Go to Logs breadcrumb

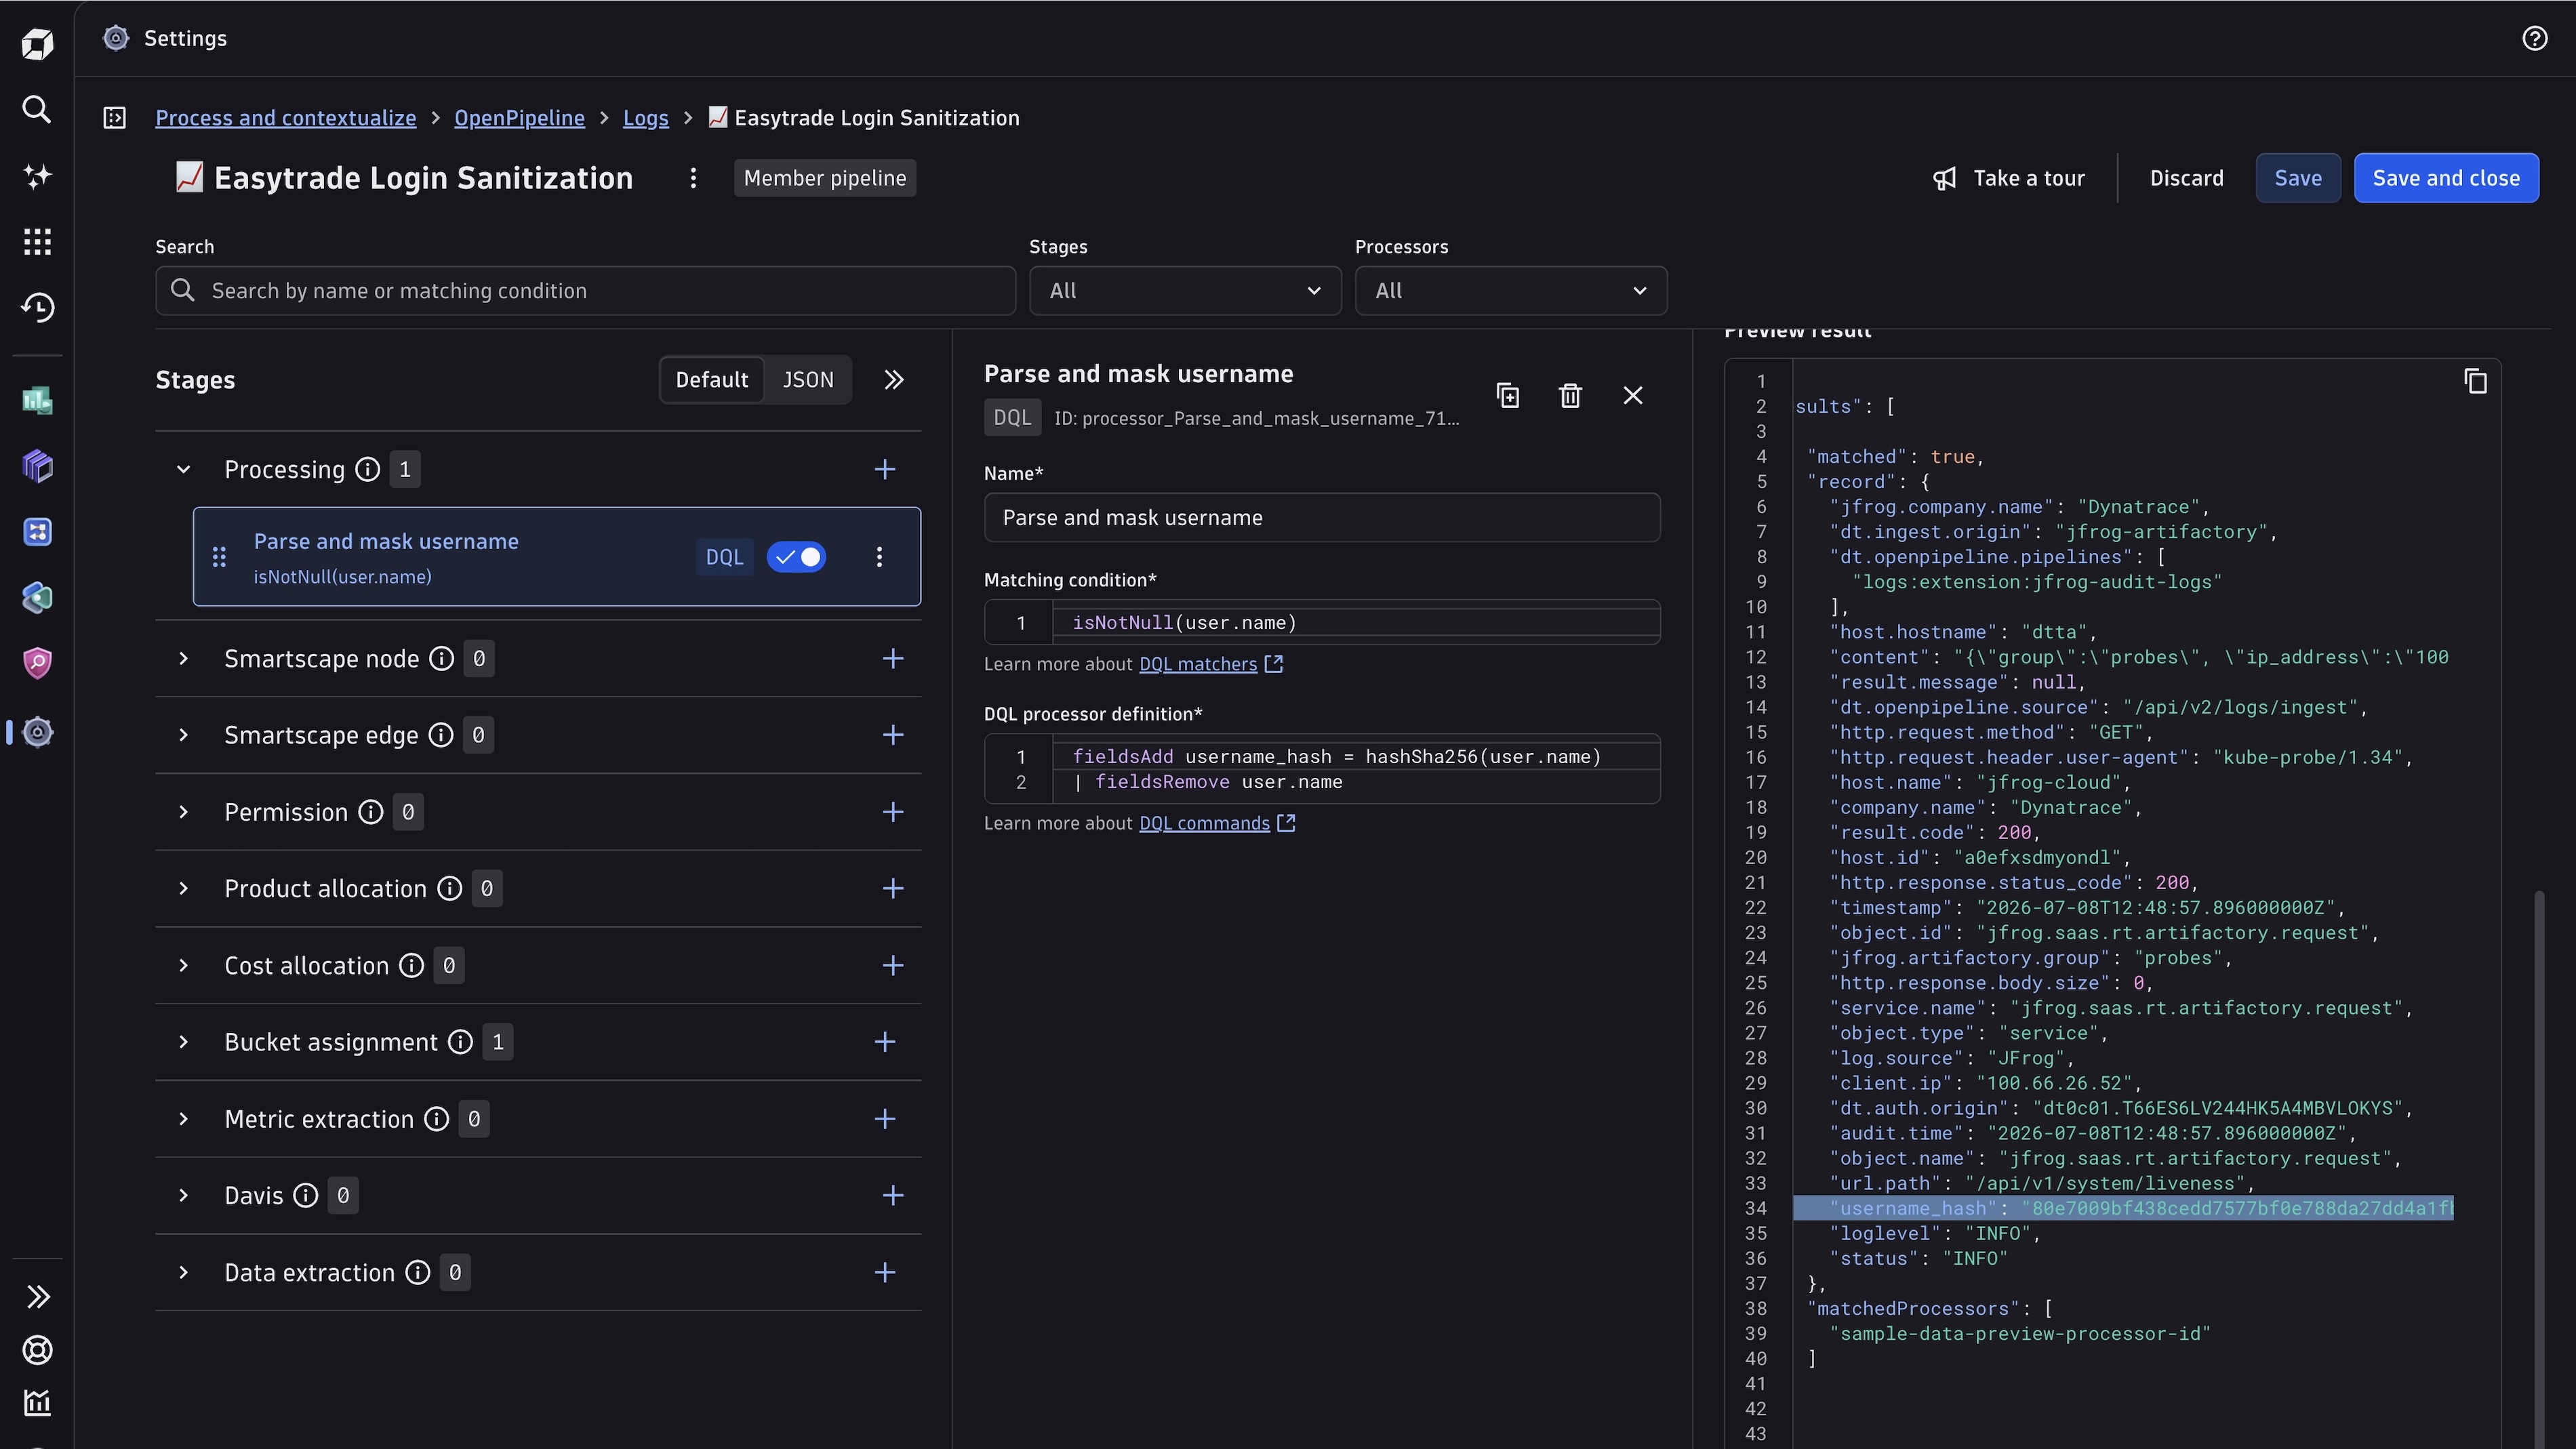coord(645,118)
